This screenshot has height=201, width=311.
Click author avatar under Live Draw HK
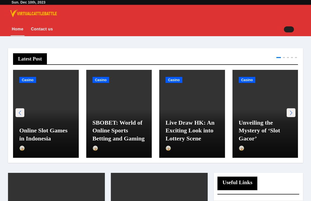[168, 148]
